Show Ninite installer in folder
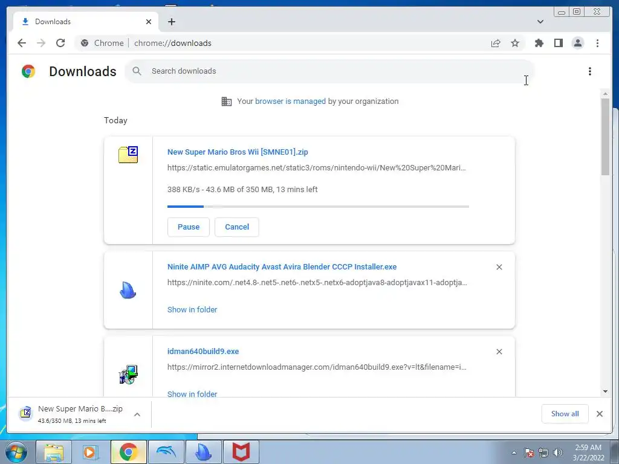The image size is (619, 464). click(x=192, y=310)
